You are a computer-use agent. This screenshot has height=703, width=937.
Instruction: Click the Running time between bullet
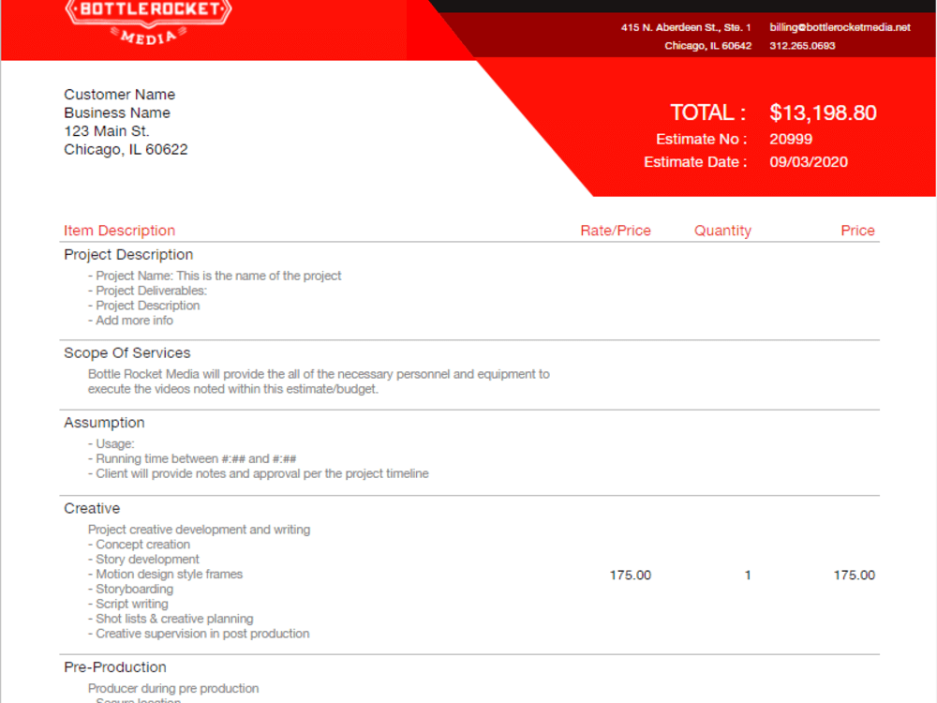click(x=192, y=458)
